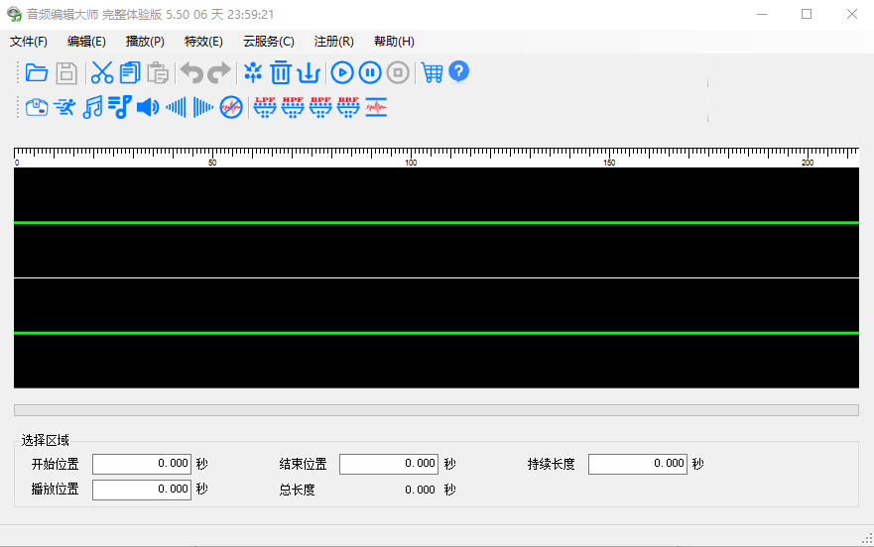This screenshot has width=874, height=547.
Task: Open the 注册(R) menu
Action: tap(334, 42)
